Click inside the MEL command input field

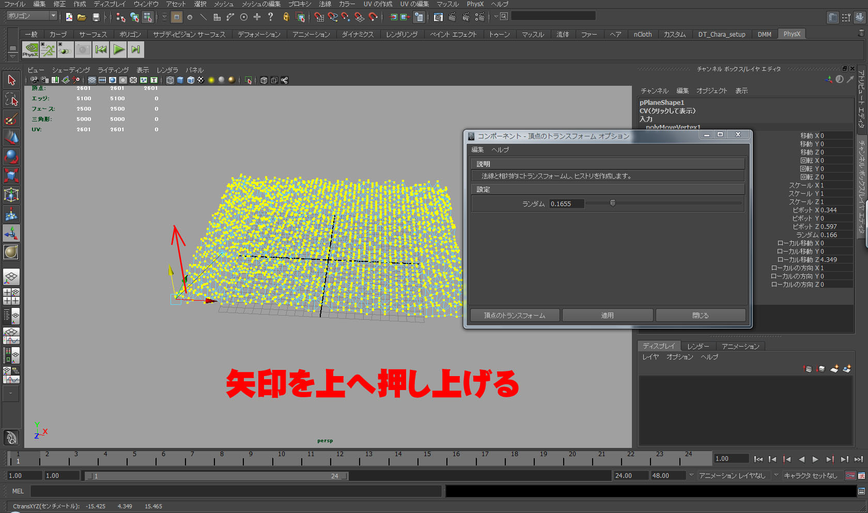(x=233, y=491)
